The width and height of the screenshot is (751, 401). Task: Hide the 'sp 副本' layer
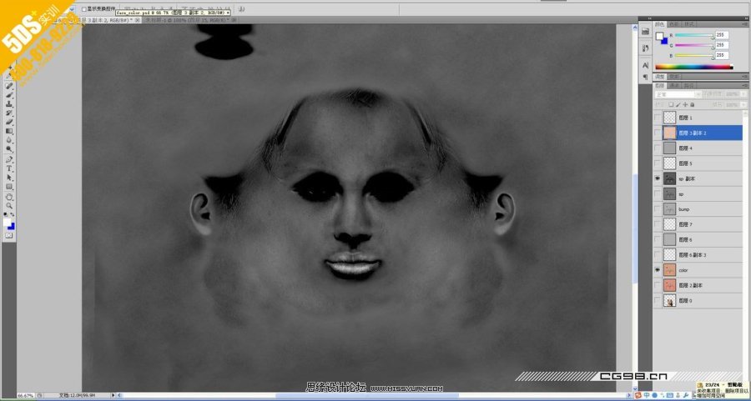coord(658,179)
